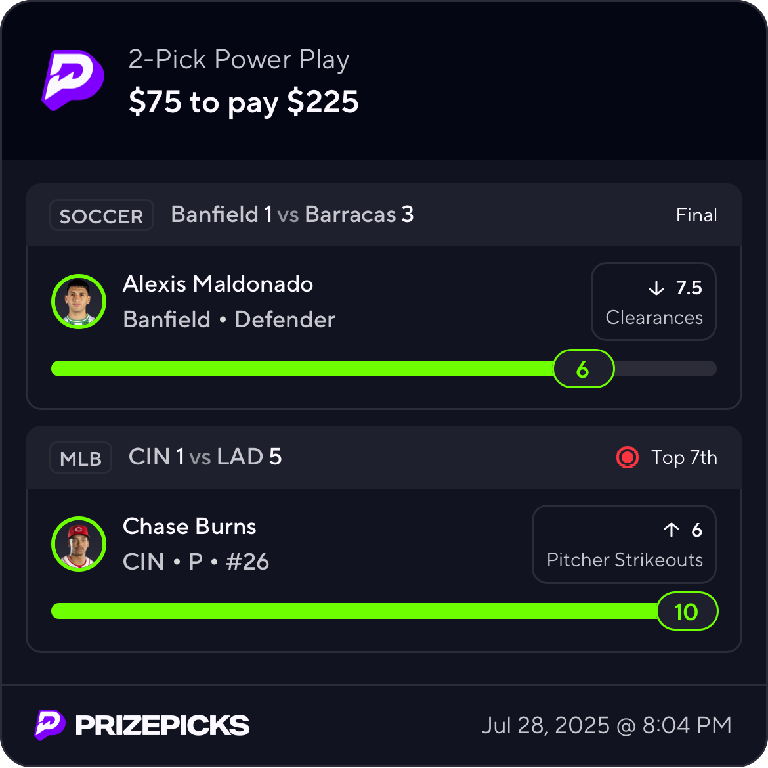Click the Banfield 1 vs Barracas 3 header

(x=292, y=215)
